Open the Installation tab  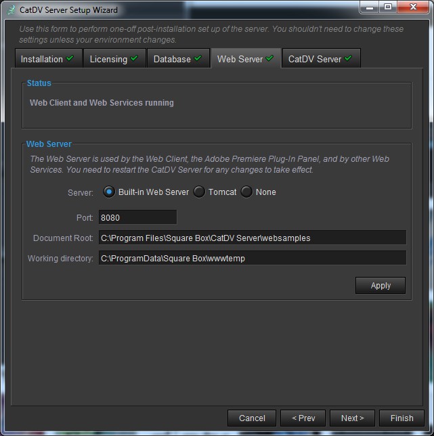coord(49,58)
